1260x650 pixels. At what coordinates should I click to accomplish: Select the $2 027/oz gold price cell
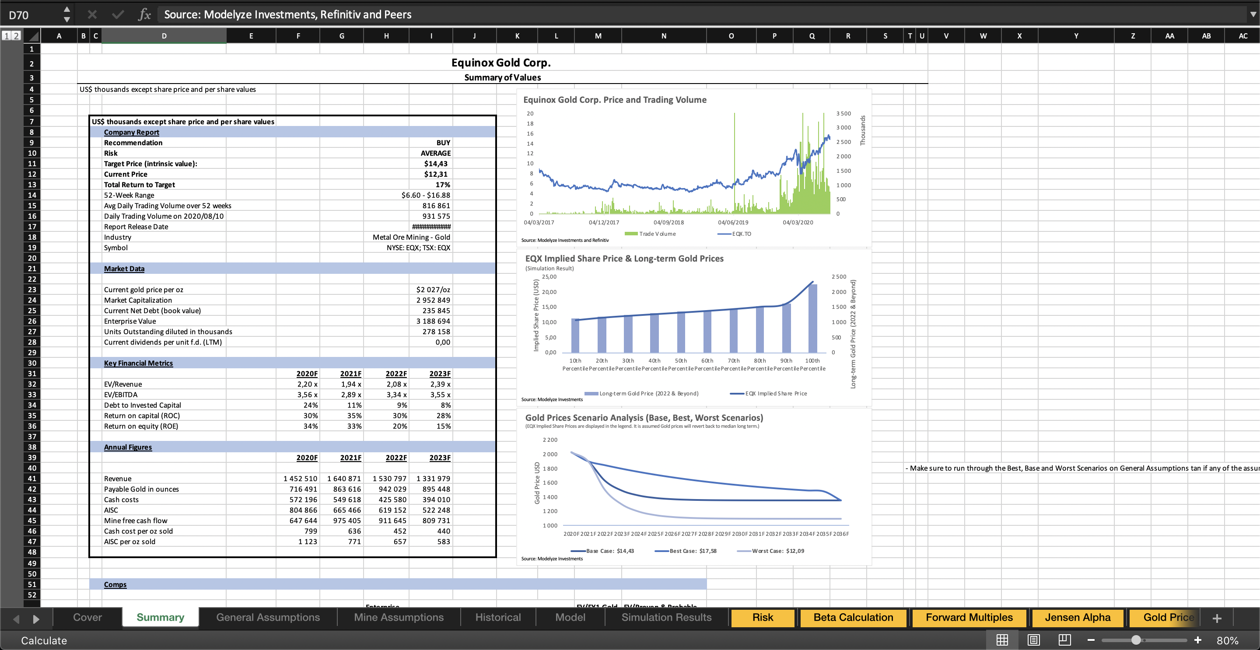click(431, 290)
